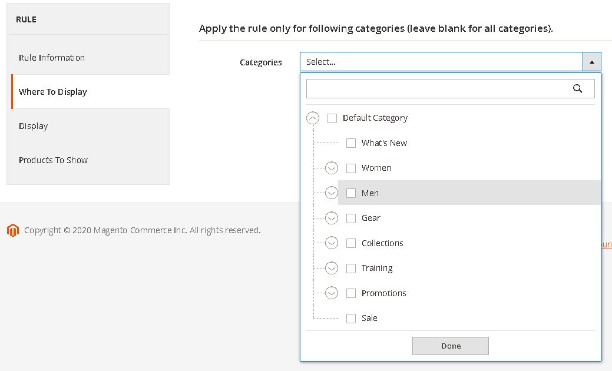This screenshot has width=612, height=371.
Task: Expand the Gear category node
Action: 332,218
